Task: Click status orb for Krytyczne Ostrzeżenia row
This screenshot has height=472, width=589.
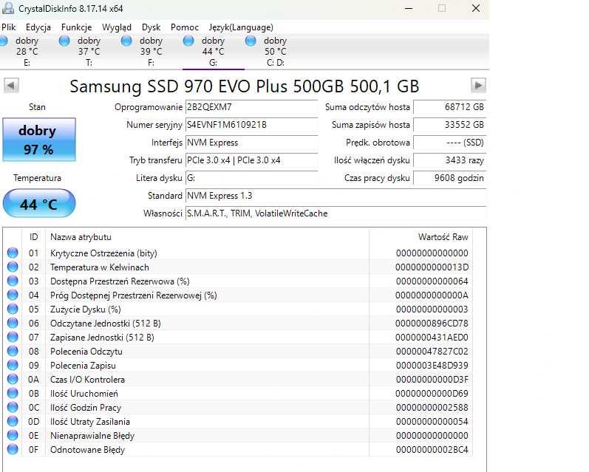Action: [13, 253]
